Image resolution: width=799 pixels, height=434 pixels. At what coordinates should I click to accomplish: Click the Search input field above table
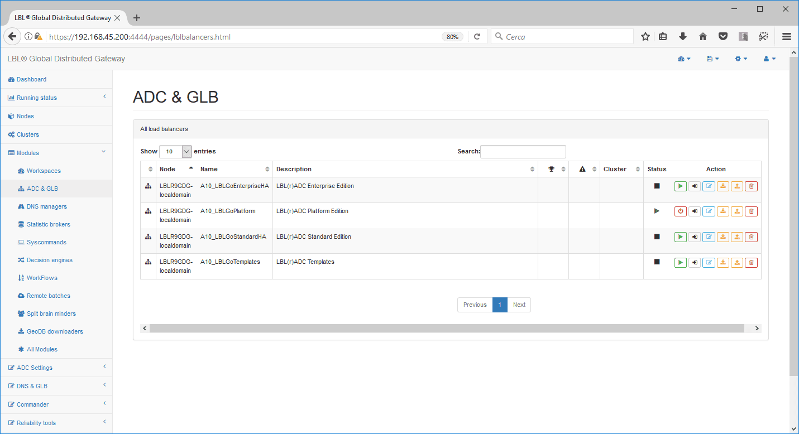coord(523,151)
